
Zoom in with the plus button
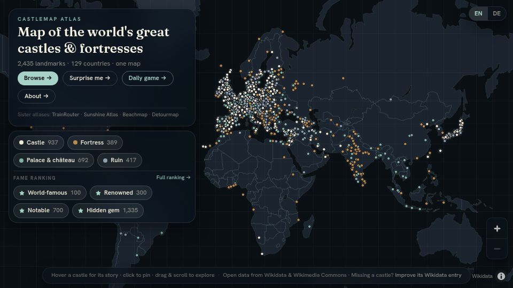497,229
